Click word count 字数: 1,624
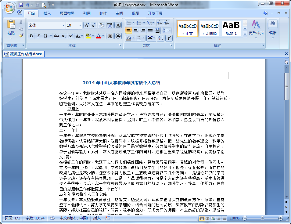The height and width of the screenshot is (224, 291). (35, 218)
